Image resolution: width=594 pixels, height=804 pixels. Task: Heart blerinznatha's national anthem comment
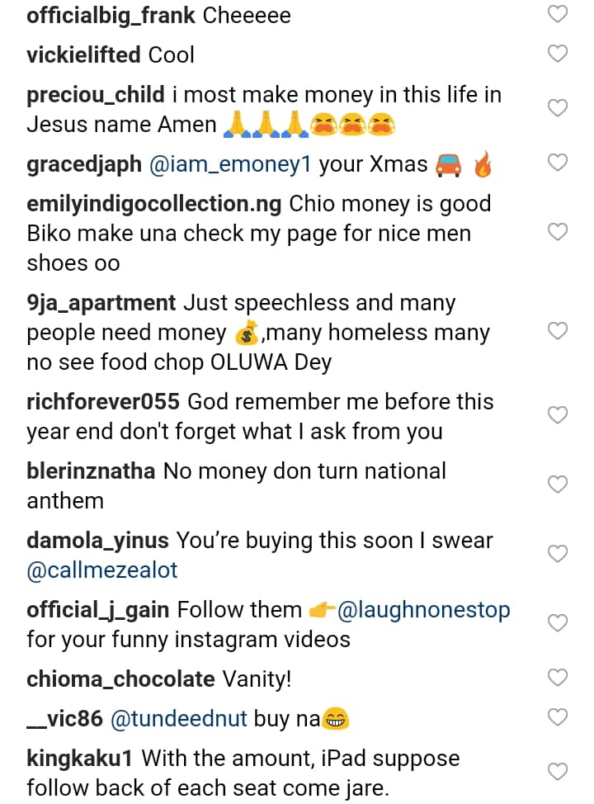tap(559, 485)
